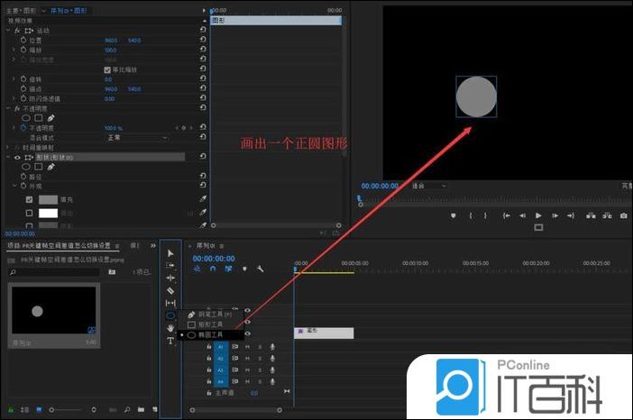Select the Hand tool

click(x=170, y=328)
